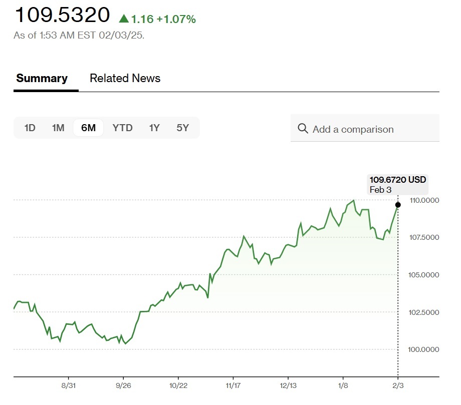Click the black data point on chart
Screen dimensions: 461x405
pyautogui.click(x=398, y=204)
